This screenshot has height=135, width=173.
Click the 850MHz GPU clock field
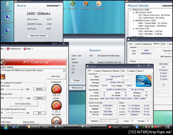pyautogui.click(x=40, y=89)
